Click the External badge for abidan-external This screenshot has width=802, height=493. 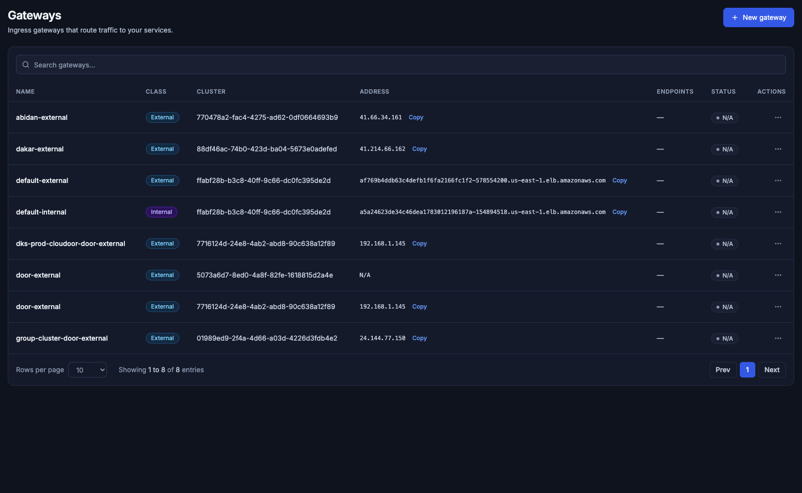tap(162, 117)
